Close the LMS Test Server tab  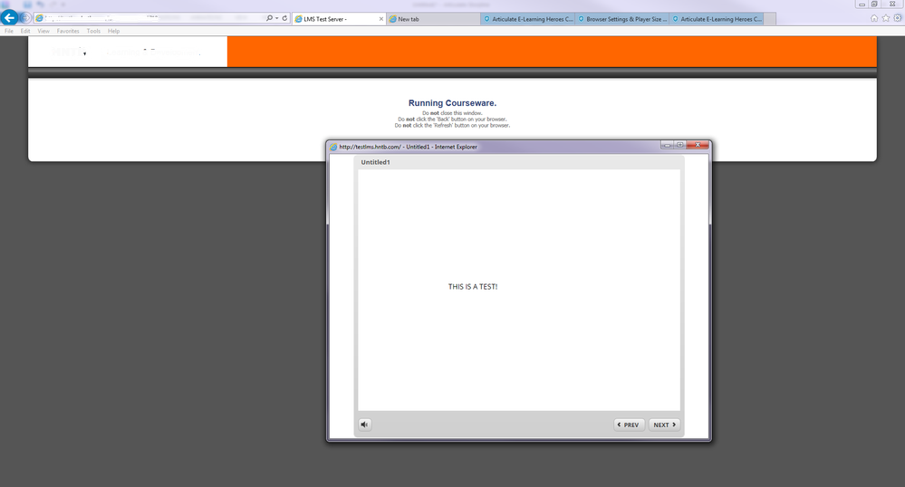pos(380,19)
